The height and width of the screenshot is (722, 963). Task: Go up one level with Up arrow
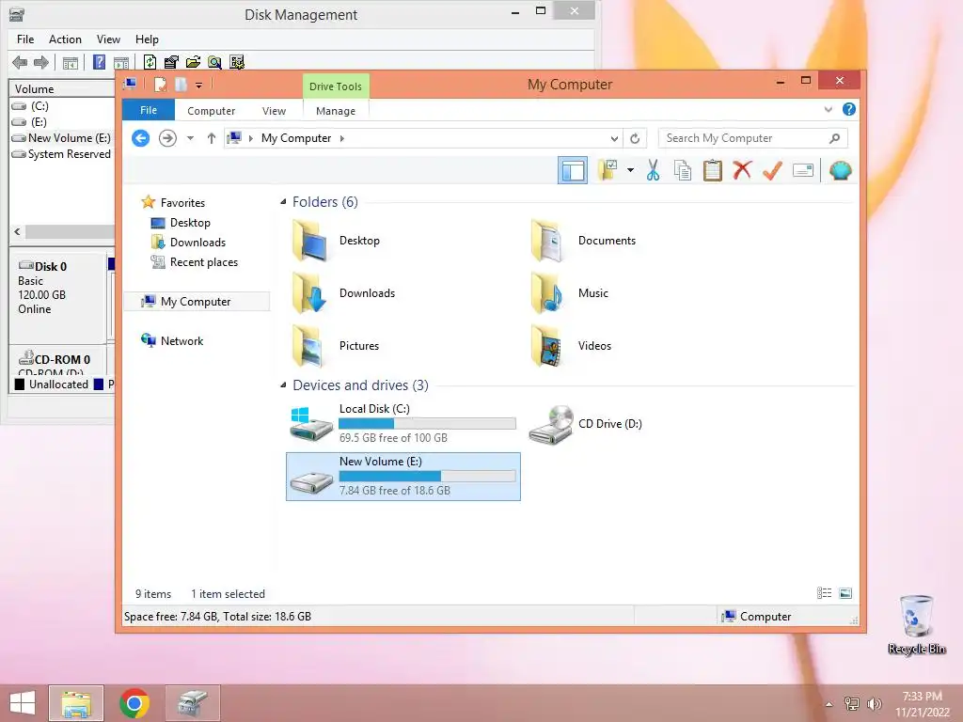pos(212,138)
